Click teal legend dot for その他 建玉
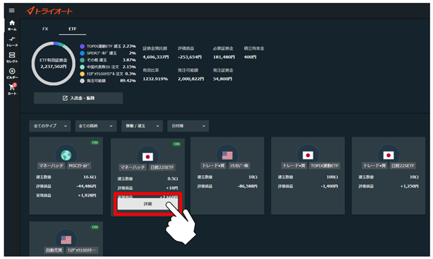433x259 pixels. pyautogui.click(x=82, y=60)
